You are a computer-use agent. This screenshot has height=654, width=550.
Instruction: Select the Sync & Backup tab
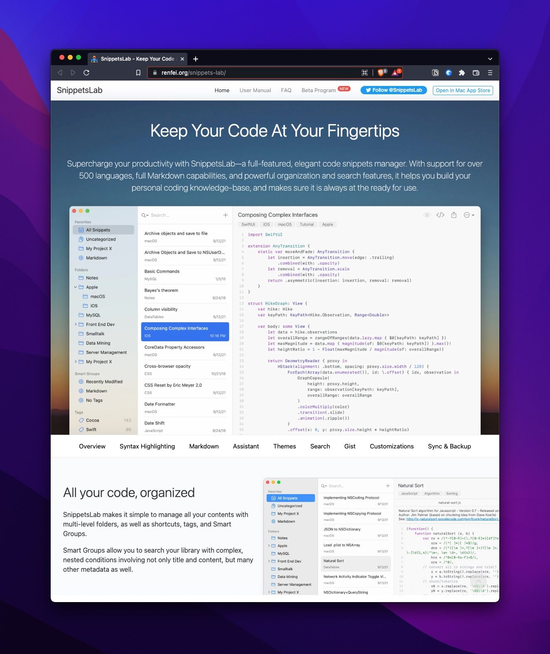(449, 446)
